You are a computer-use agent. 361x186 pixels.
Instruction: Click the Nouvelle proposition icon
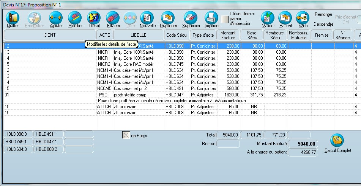147,18
